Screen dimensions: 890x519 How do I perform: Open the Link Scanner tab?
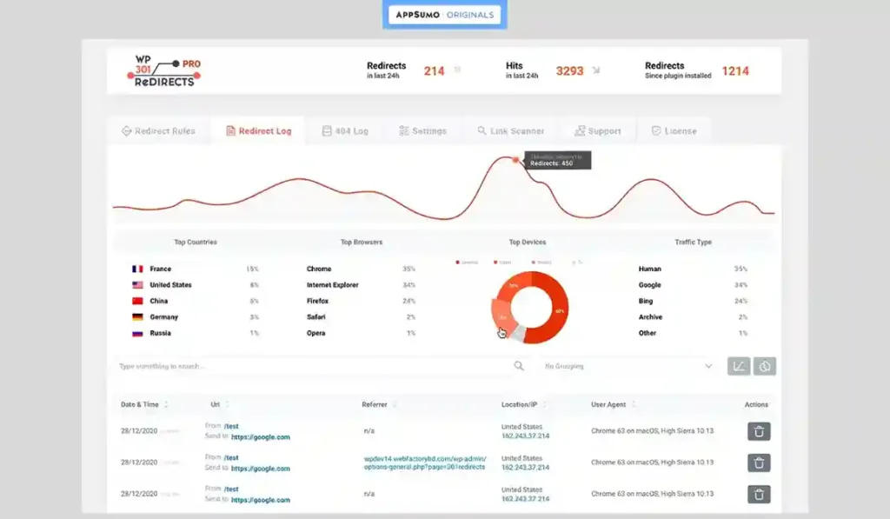click(x=510, y=131)
